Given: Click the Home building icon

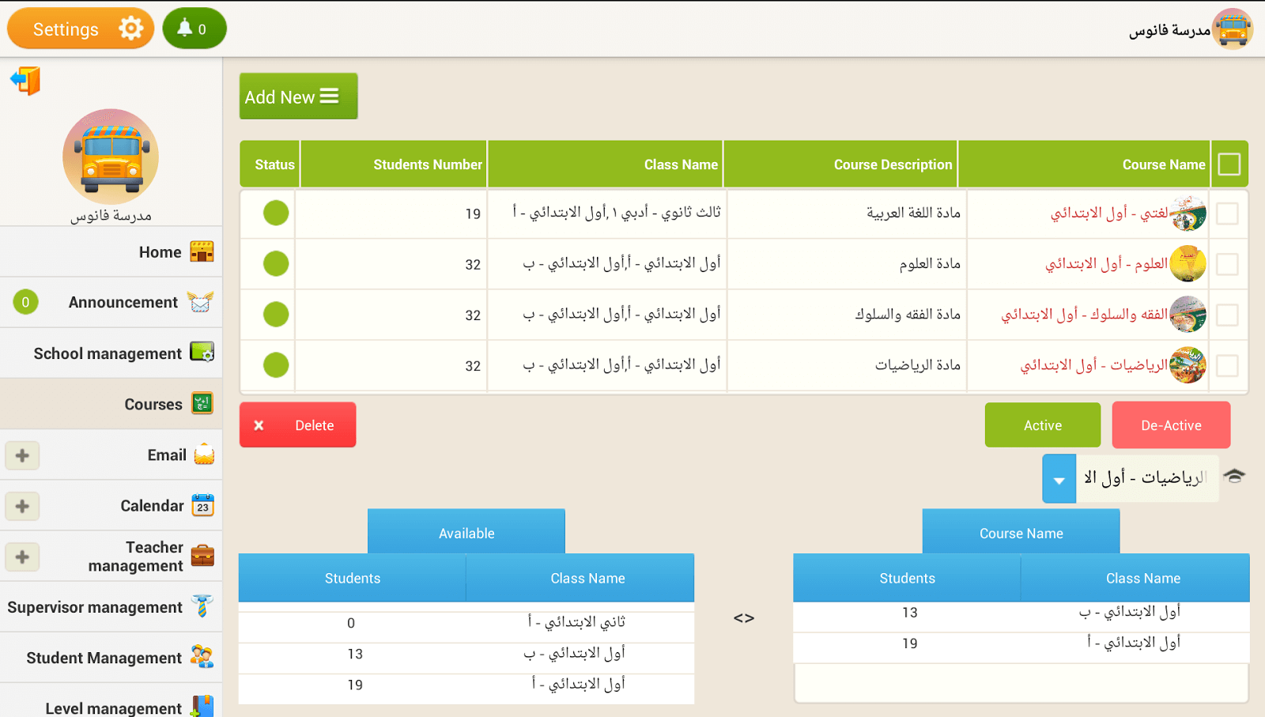Looking at the screenshot, I should point(202,252).
